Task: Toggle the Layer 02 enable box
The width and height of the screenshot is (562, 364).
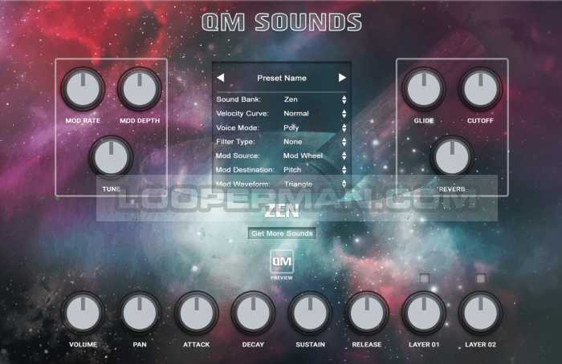Action: coord(480,279)
